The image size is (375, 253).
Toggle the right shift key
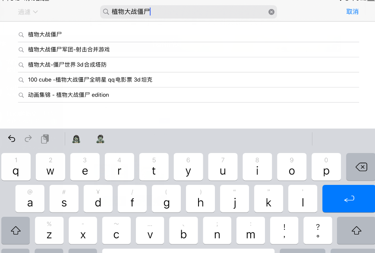click(x=356, y=231)
